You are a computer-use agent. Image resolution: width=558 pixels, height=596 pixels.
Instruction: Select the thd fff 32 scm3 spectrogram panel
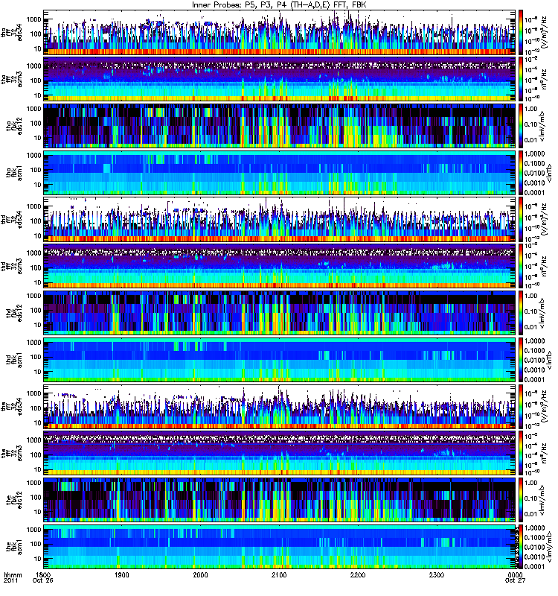280,266
